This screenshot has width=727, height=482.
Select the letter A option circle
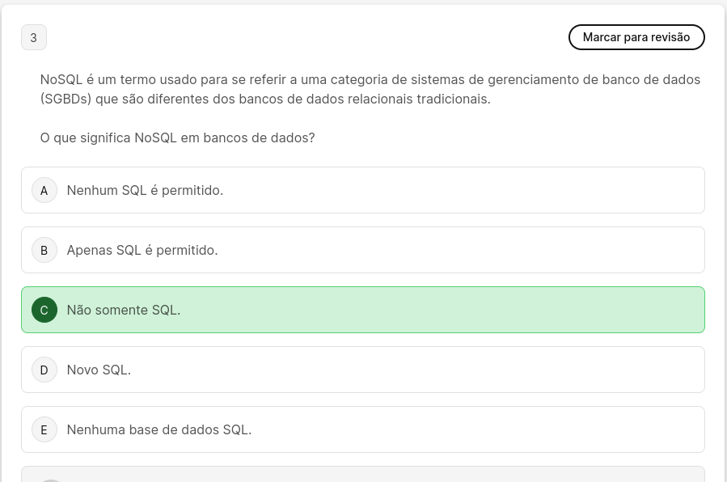(x=44, y=190)
